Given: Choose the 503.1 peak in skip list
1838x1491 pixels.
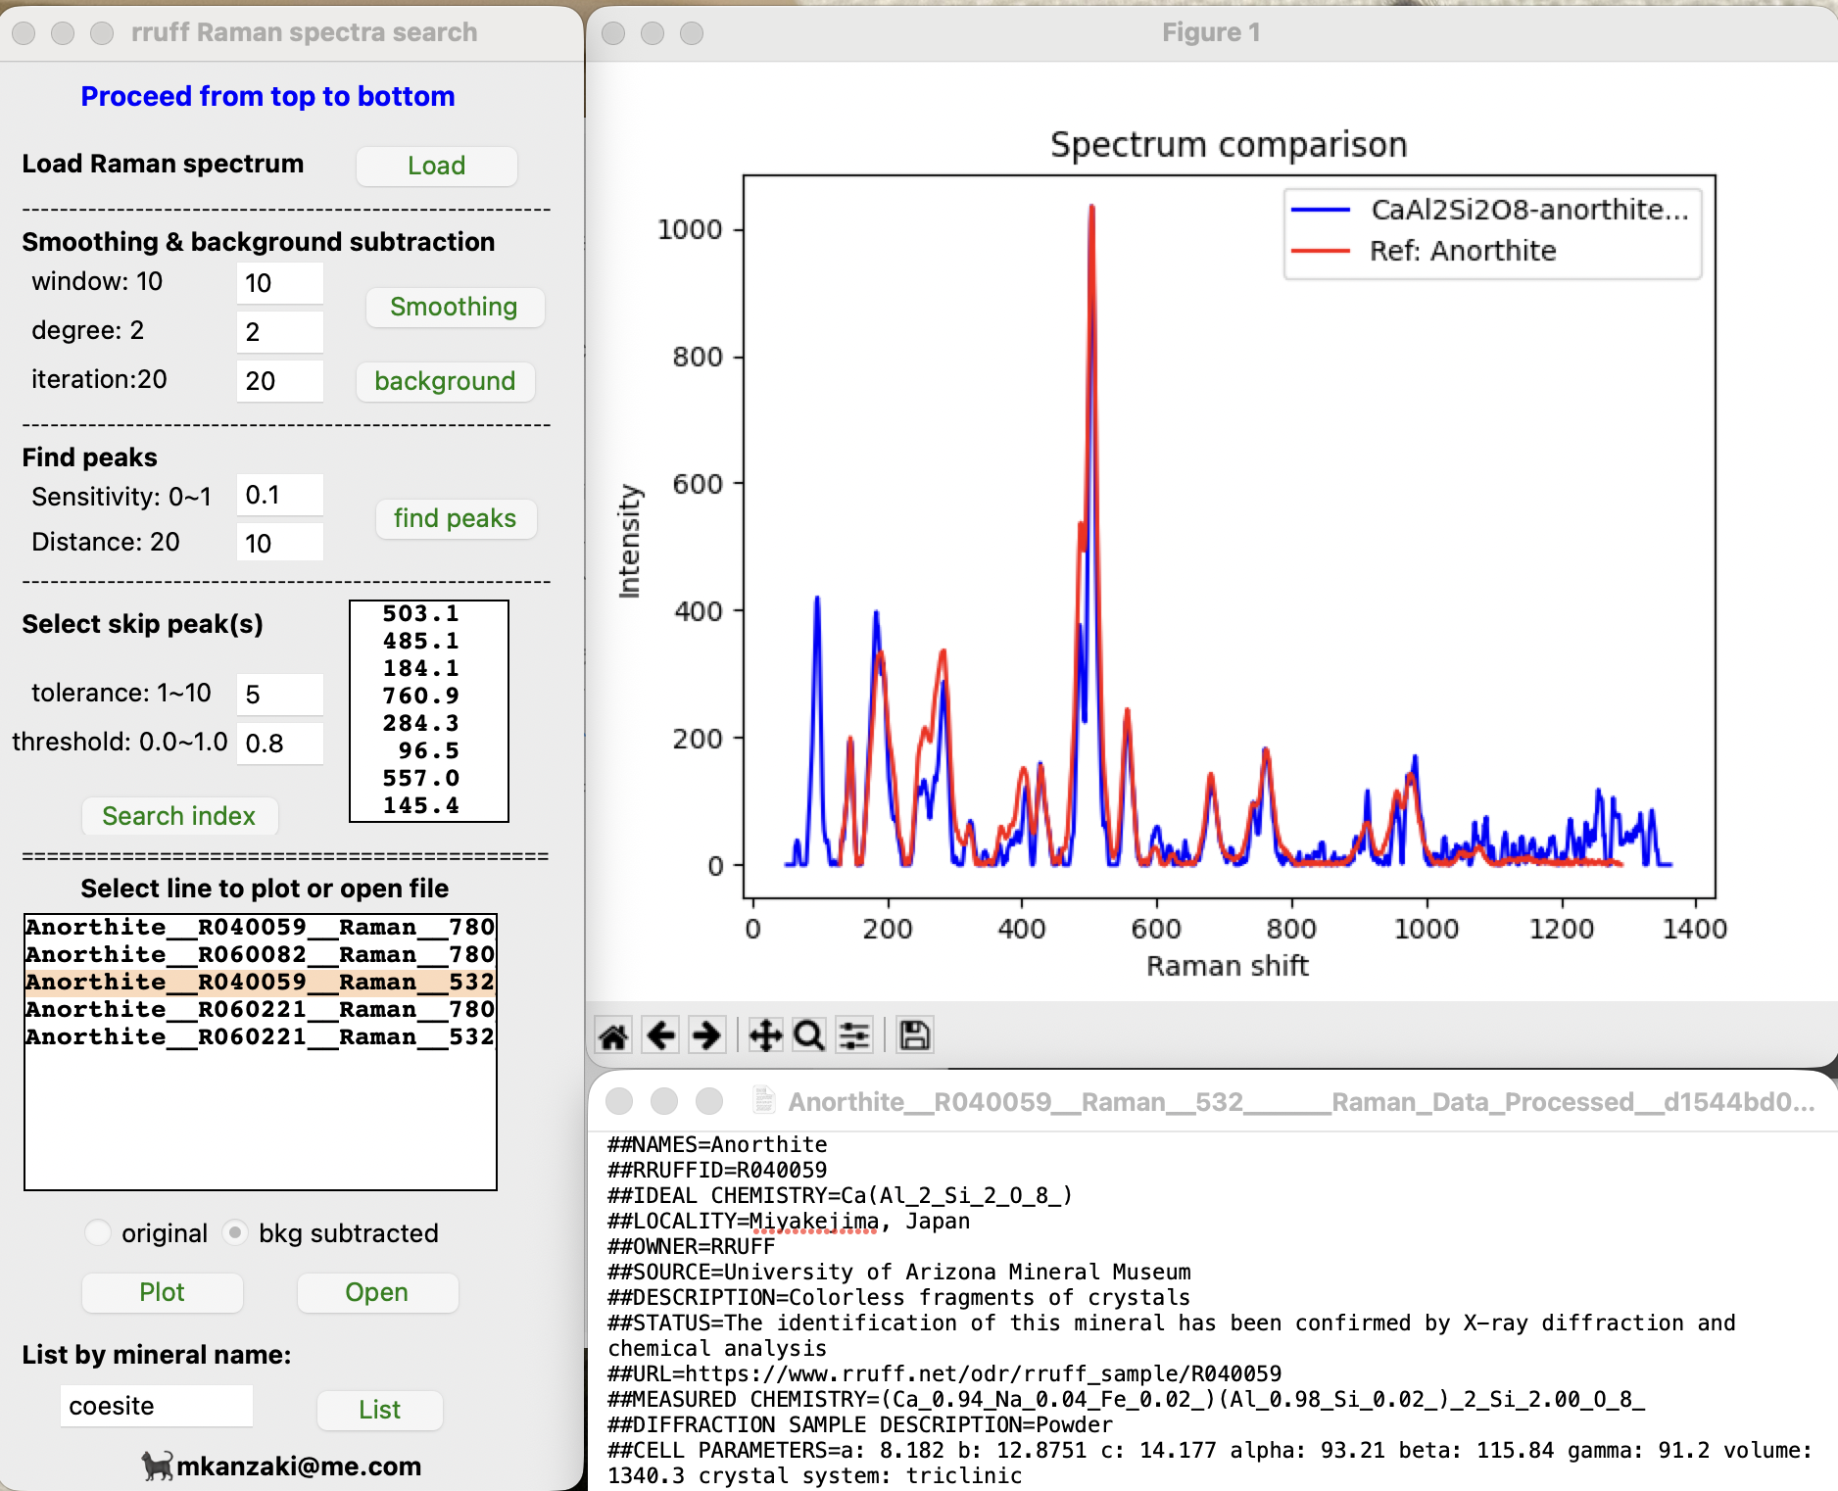Looking at the screenshot, I should tap(421, 614).
